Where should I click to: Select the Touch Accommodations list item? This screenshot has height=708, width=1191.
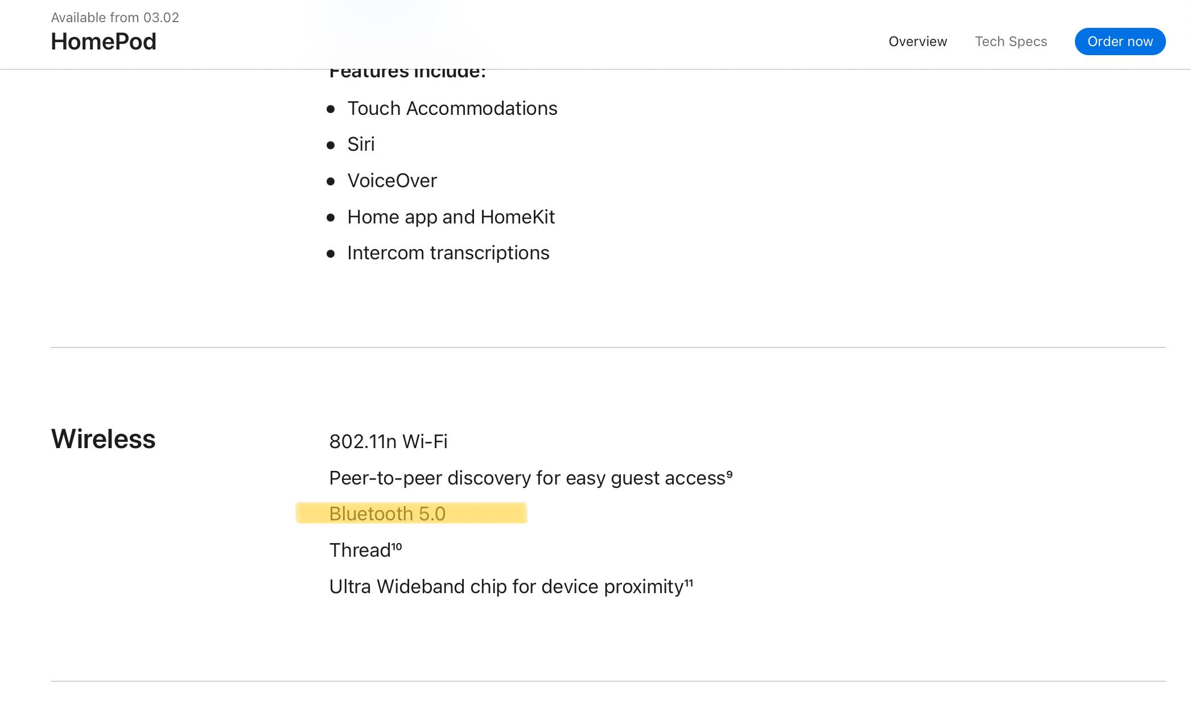(x=452, y=108)
